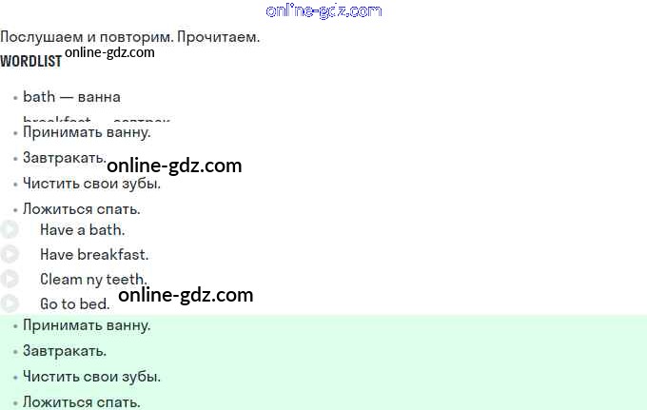Click the WORDLIST heading
The image size is (647, 410).
(31, 61)
